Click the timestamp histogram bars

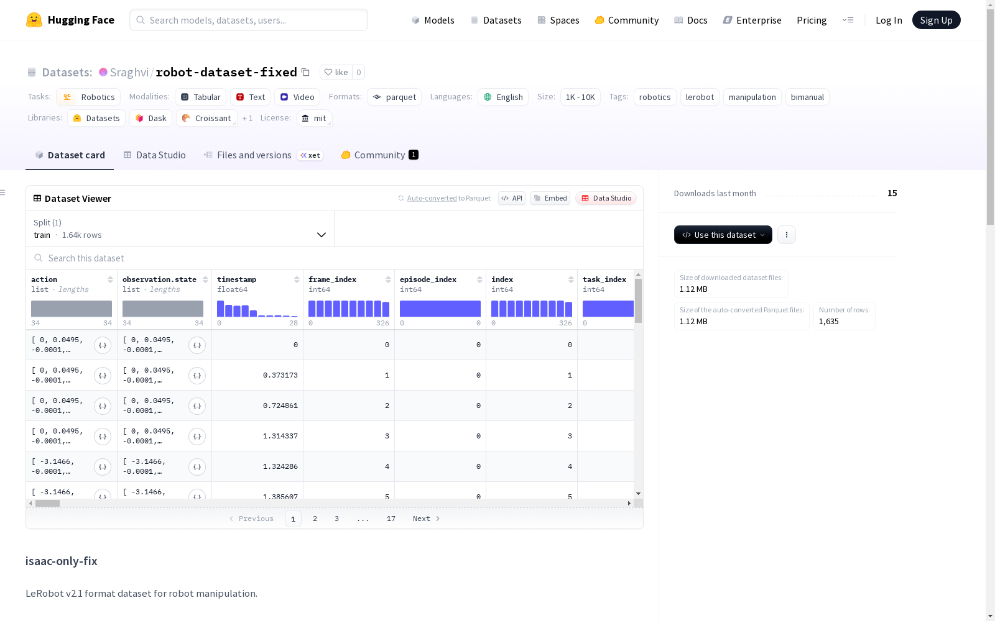257,309
